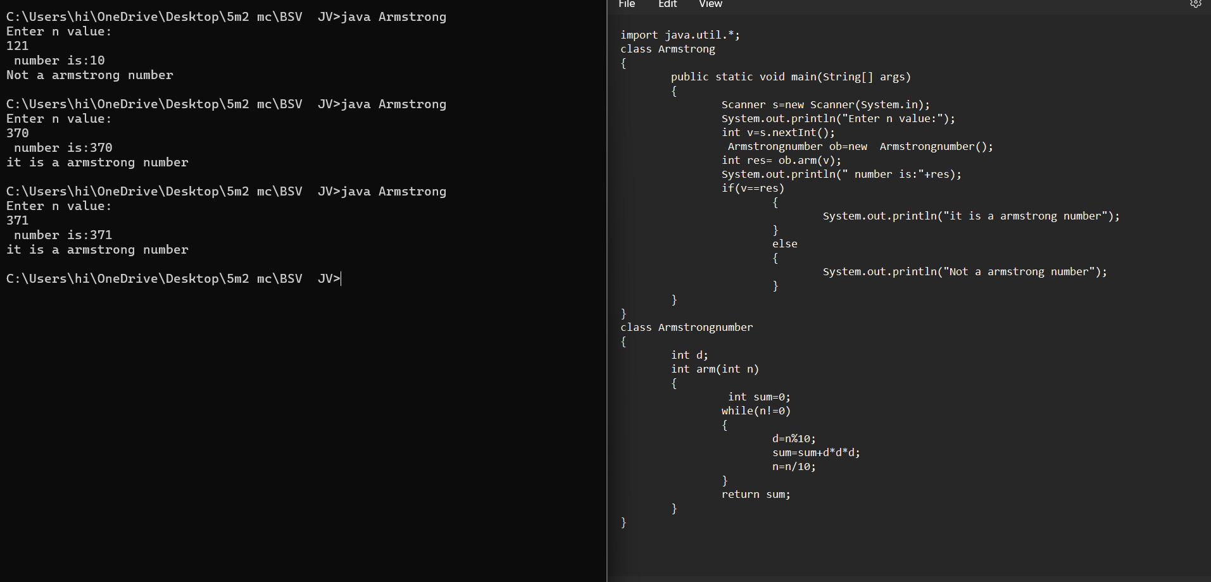Open the Edit menu
This screenshot has height=582, width=1211.
(667, 4)
